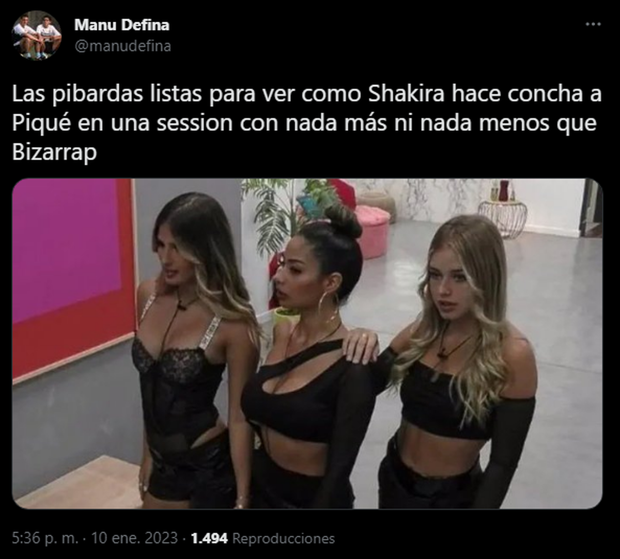Screen dimensions: 620x559
Task: Click the Reproducciones label
Action: tap(284, 538)
